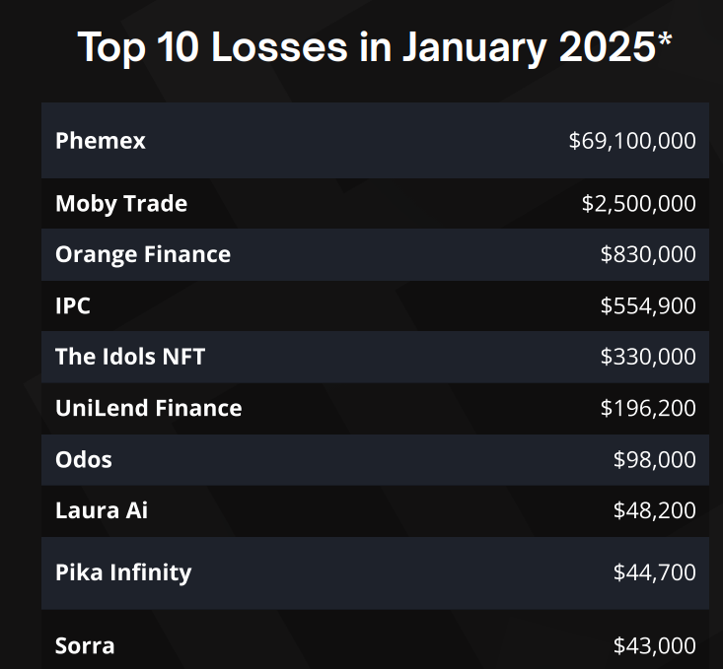
Task: Click the $2,500,000 amount
Action: pos(638,204)
